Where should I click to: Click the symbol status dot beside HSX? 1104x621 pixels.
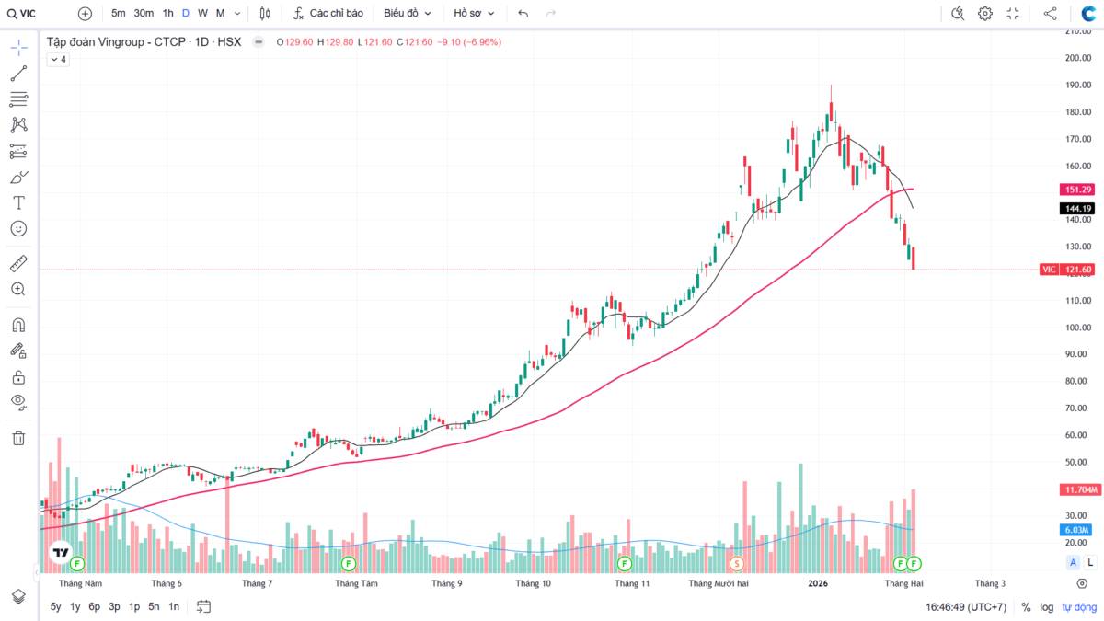coord(259,42)
